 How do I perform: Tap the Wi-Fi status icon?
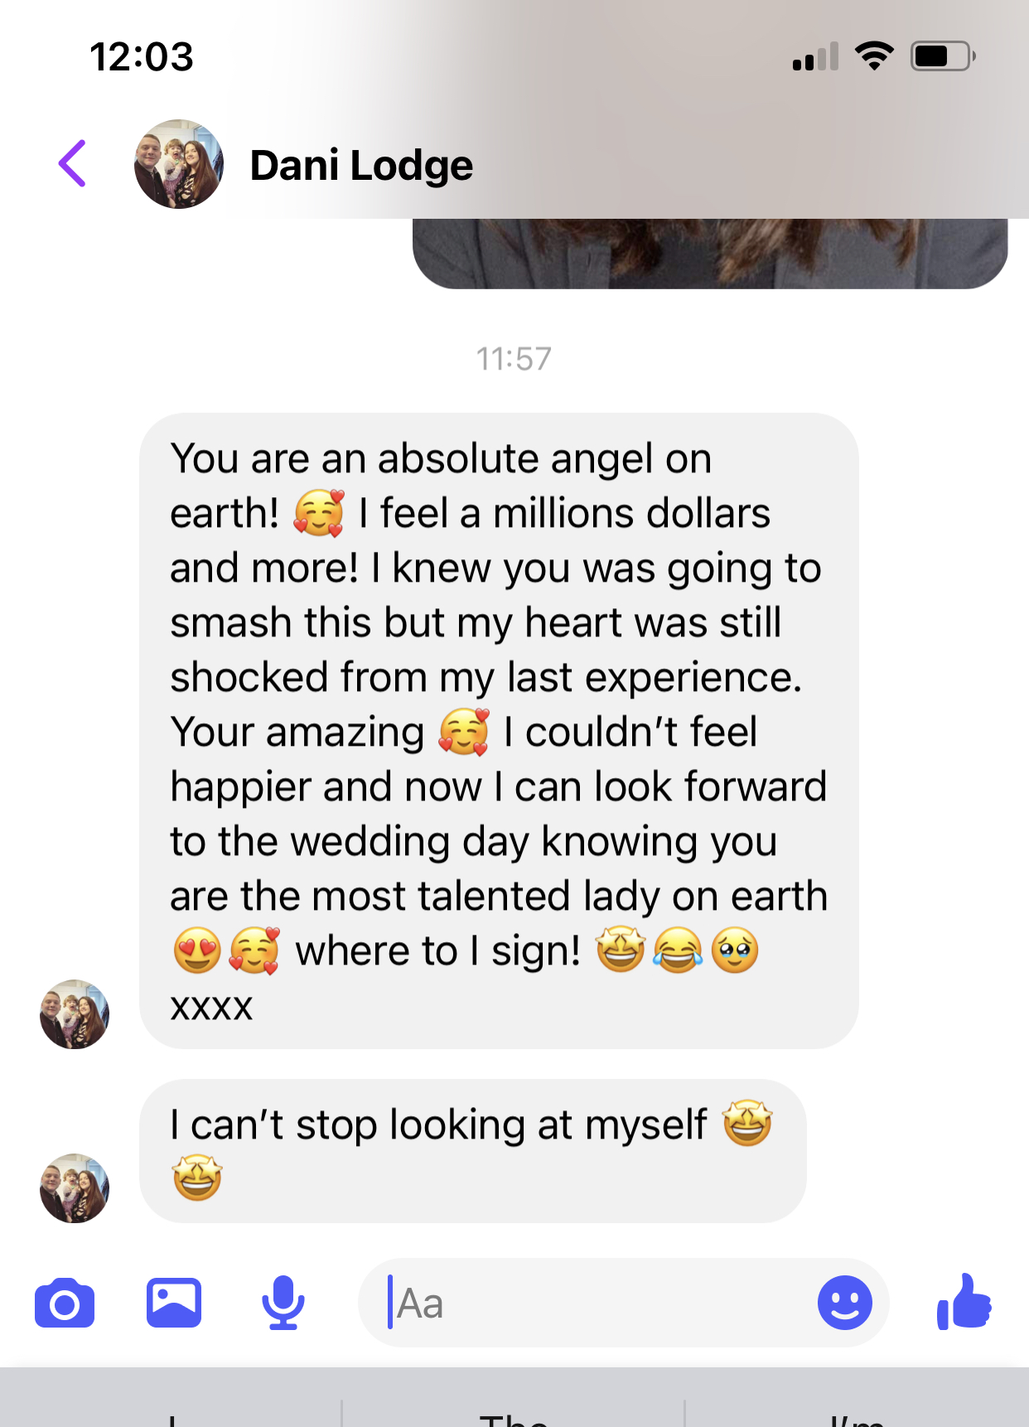(874, 56)
